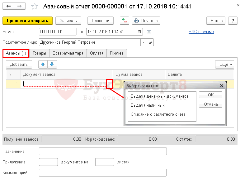Click the date field 17.10.2018 10:14:41
This screenshot has height=179, width=240.
coord(111,32)
